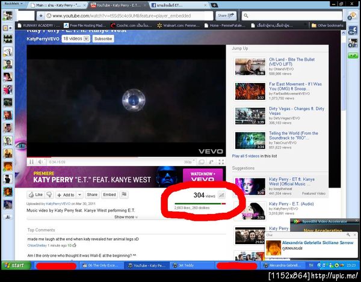
Task: Open the 360p quality dropdown
Action: pyautogui.click(x=189, y=162)
